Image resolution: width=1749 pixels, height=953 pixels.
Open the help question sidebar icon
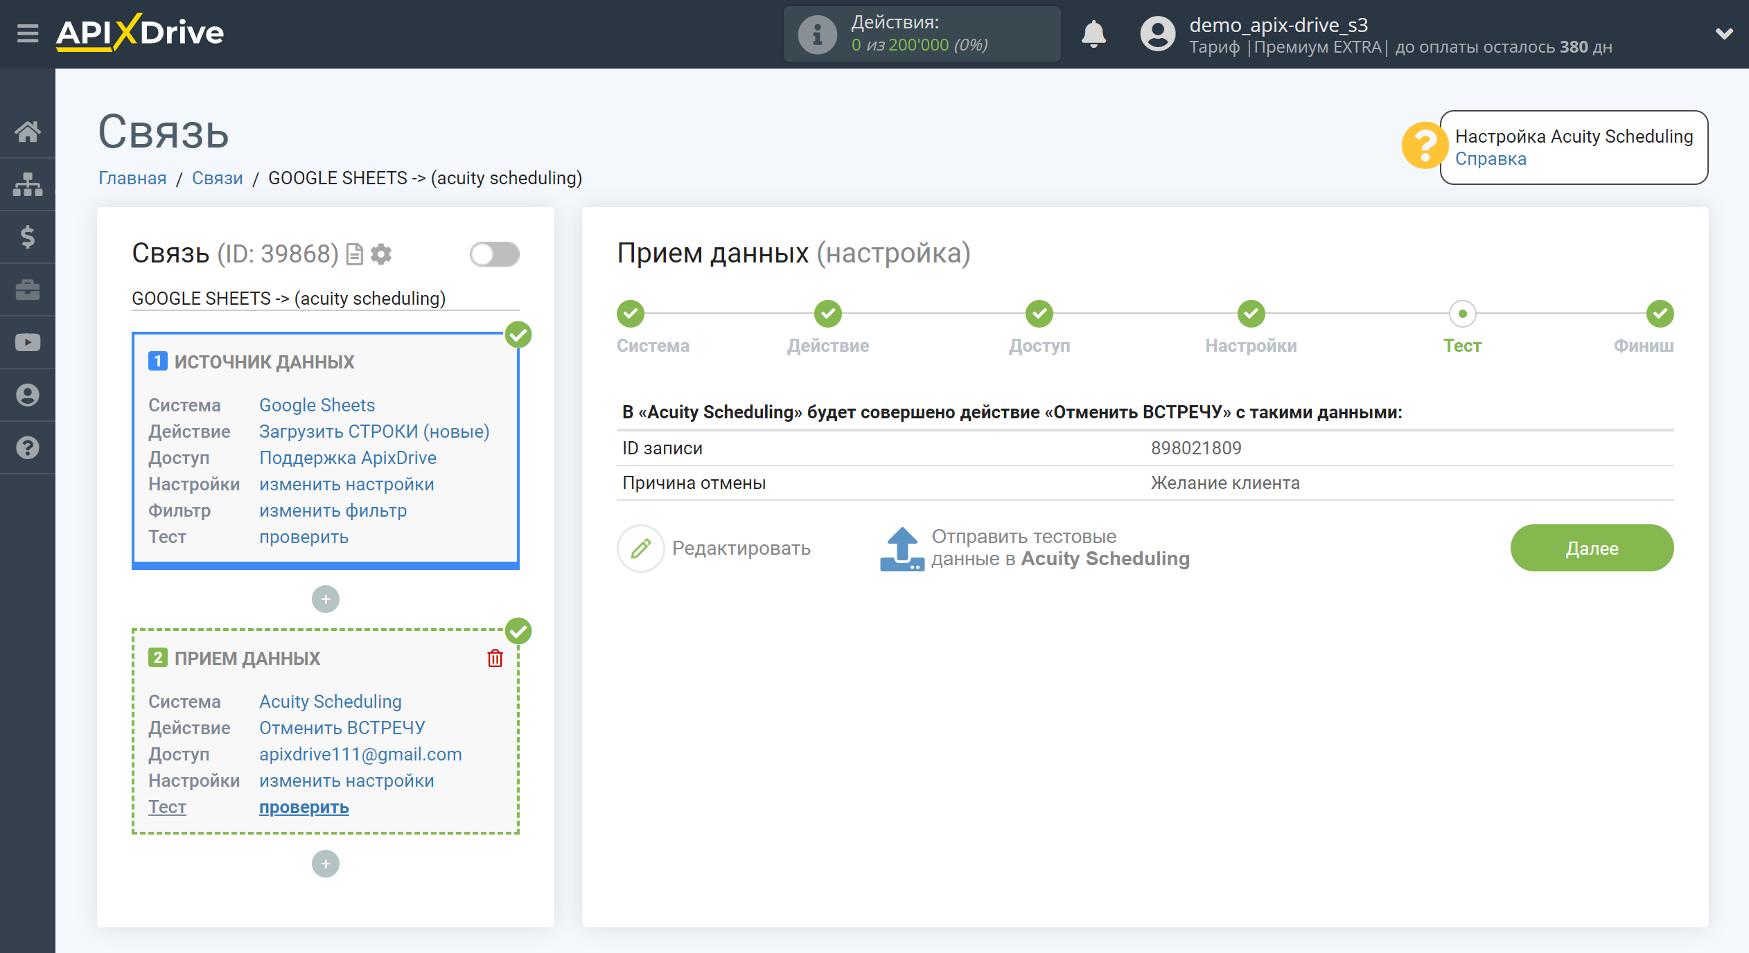(28, 447)
